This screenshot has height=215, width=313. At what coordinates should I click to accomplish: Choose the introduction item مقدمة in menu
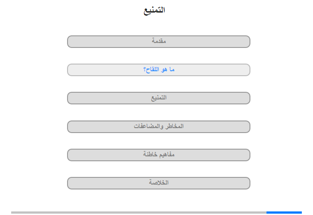coord(158,42)
